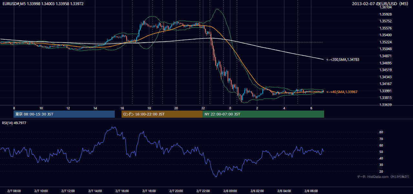Viewport: 413px width, 194px height.
Task: Click price axis label 1.35752
Action: coord(386,21)
